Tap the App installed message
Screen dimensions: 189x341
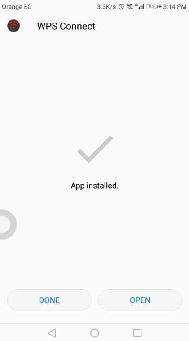[95, 186]
